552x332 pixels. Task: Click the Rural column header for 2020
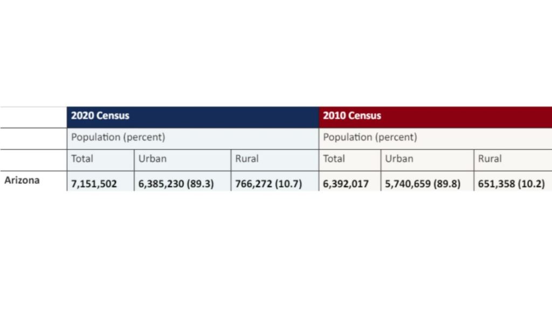pyautogui.click(x=247, y=159)
